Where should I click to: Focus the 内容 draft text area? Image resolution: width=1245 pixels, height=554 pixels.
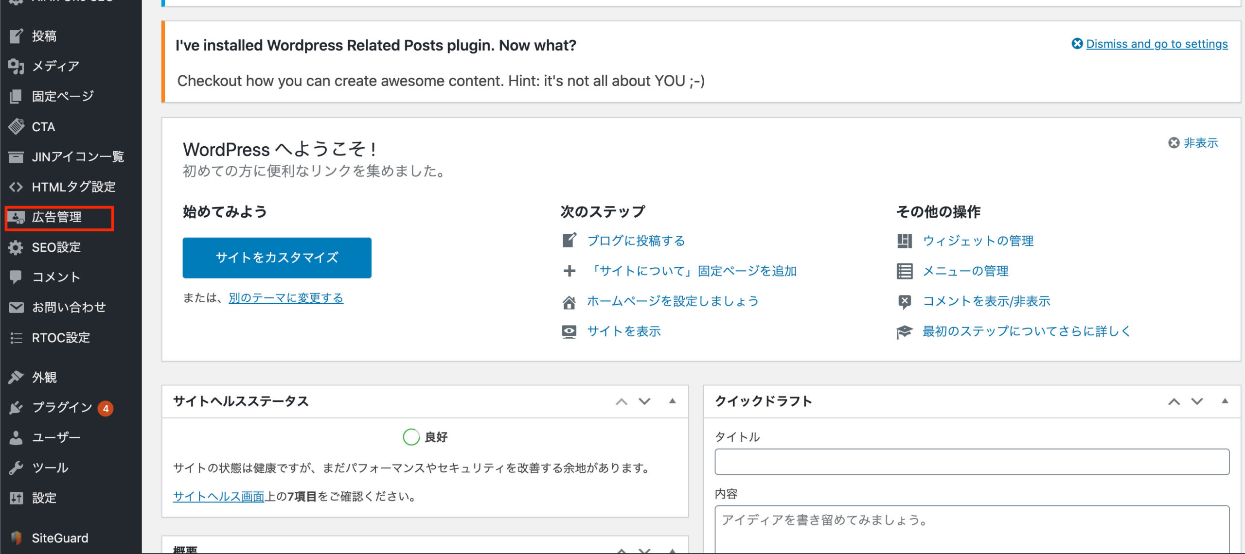(x=972, y=530)
